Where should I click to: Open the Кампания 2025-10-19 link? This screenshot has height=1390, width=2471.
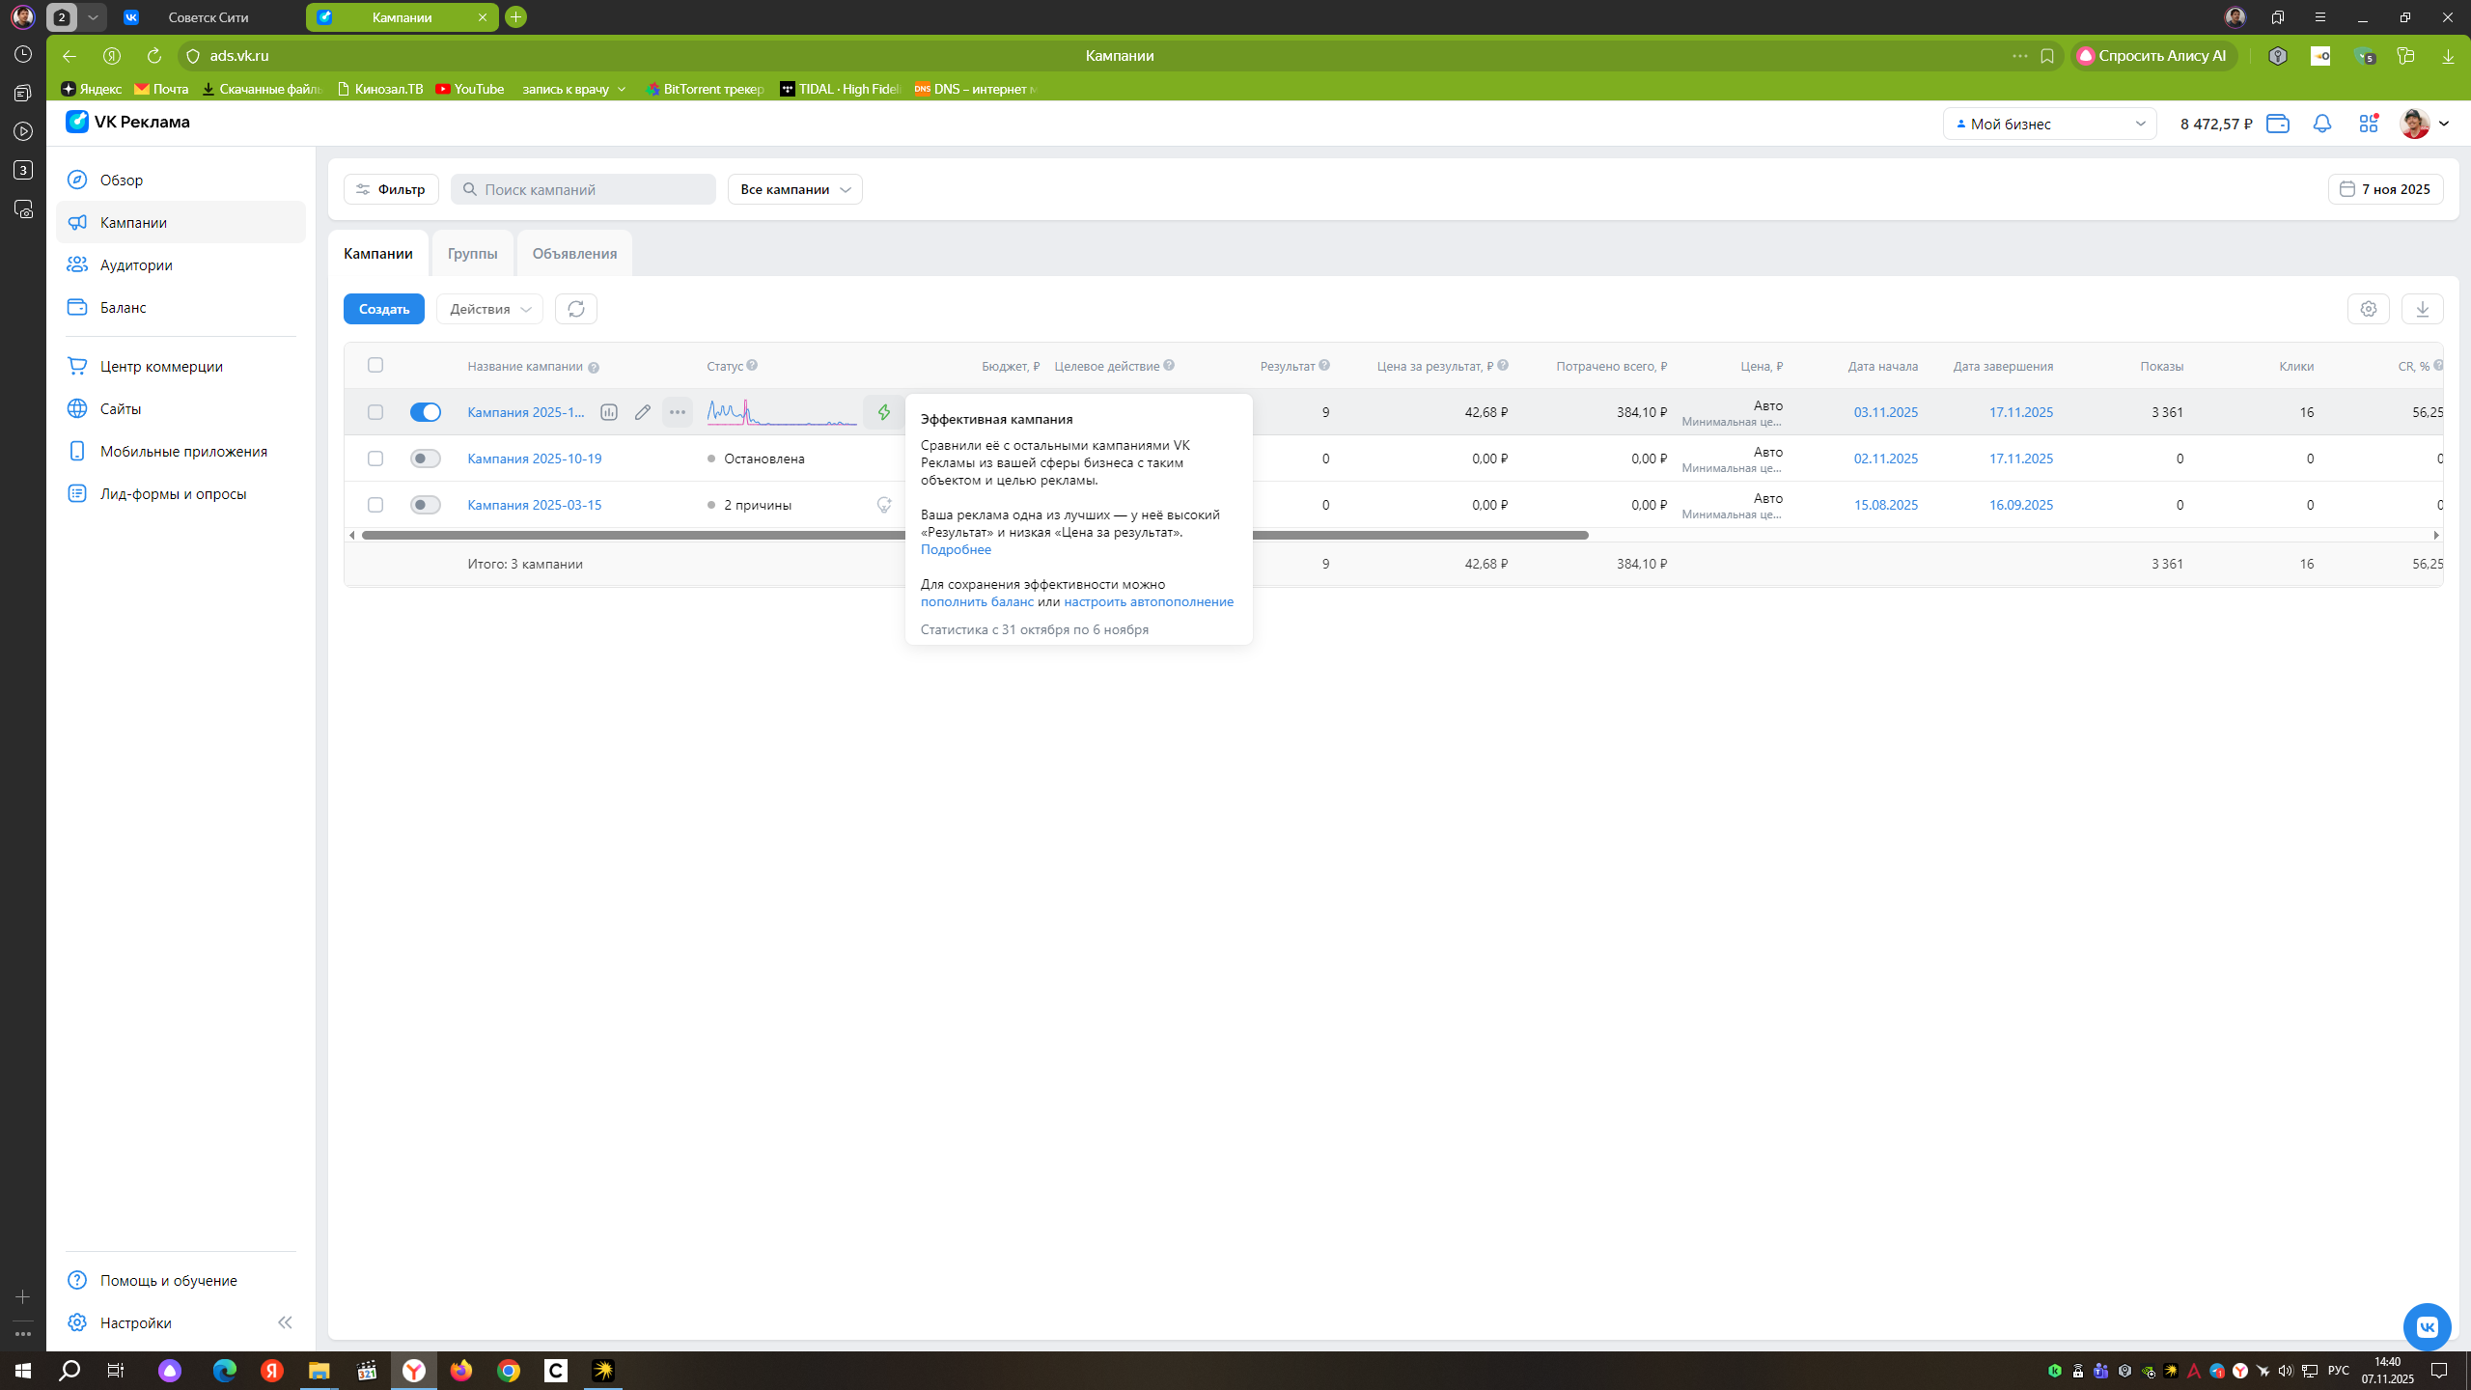(535, 459)
